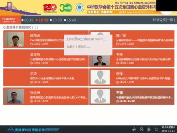
Task: Select the speaker name above 11:40-11:50
Action: 119,93
